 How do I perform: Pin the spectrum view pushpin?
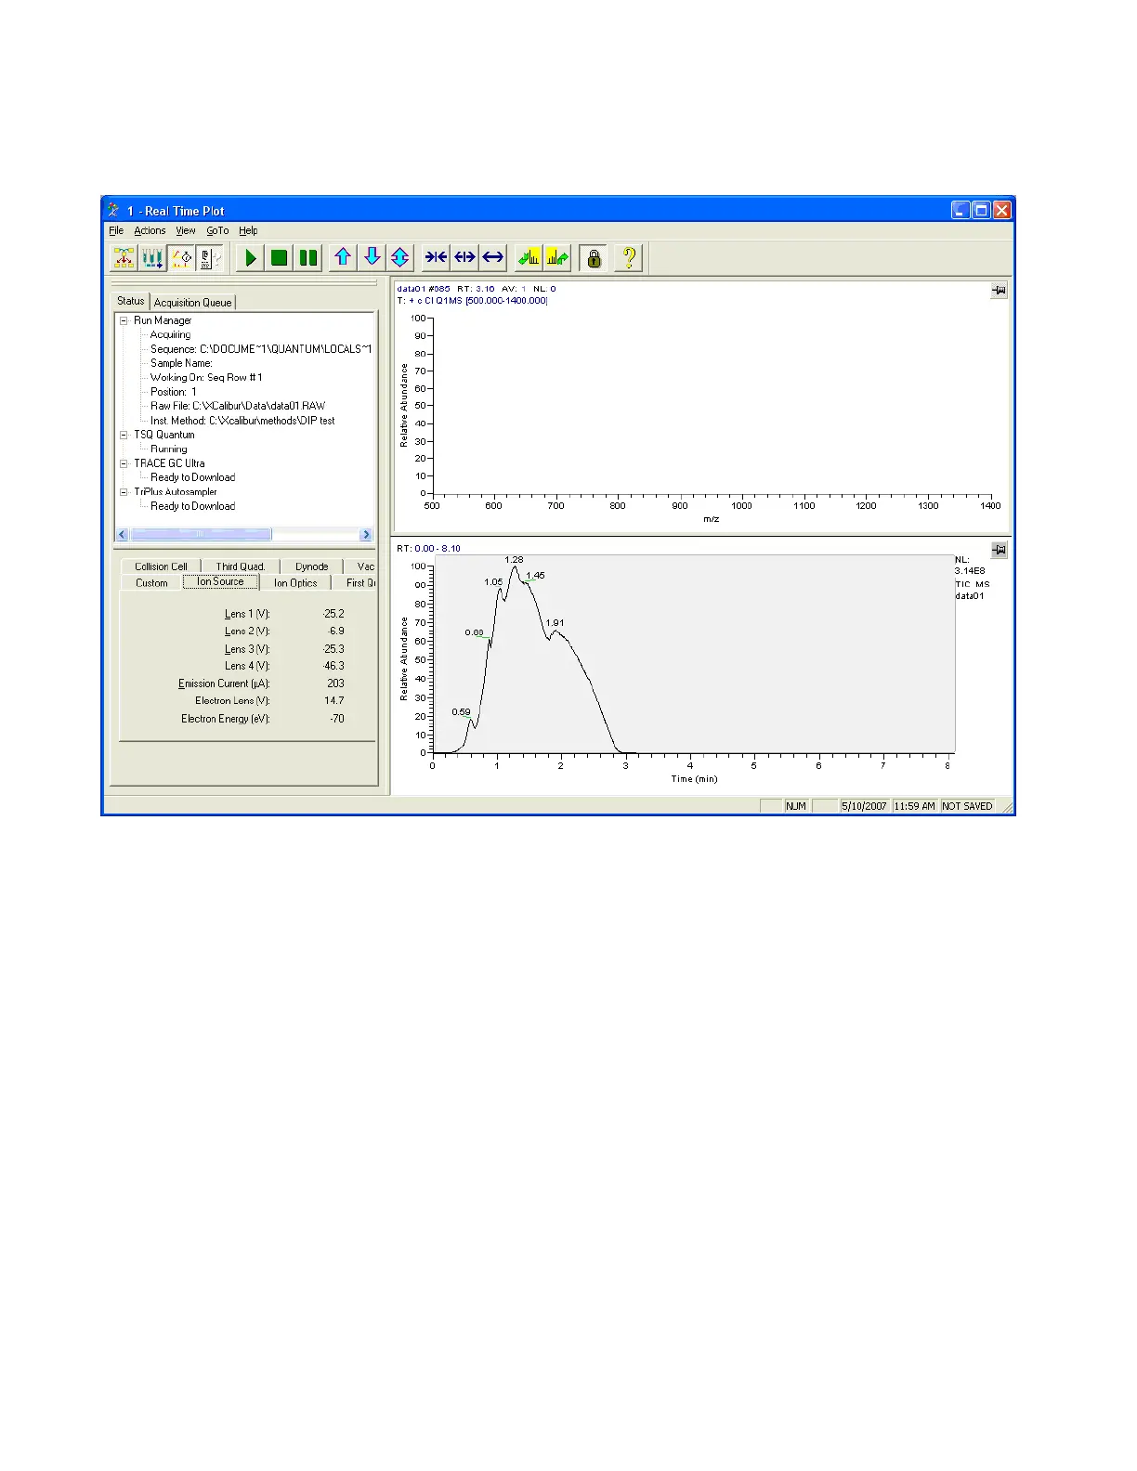pyautogui.click(x=999, y=291)
